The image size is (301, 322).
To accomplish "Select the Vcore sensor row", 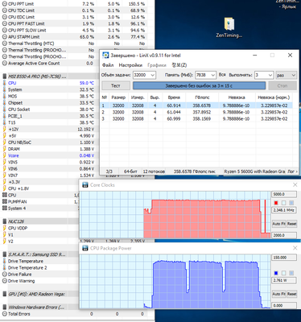I will 48,155.
